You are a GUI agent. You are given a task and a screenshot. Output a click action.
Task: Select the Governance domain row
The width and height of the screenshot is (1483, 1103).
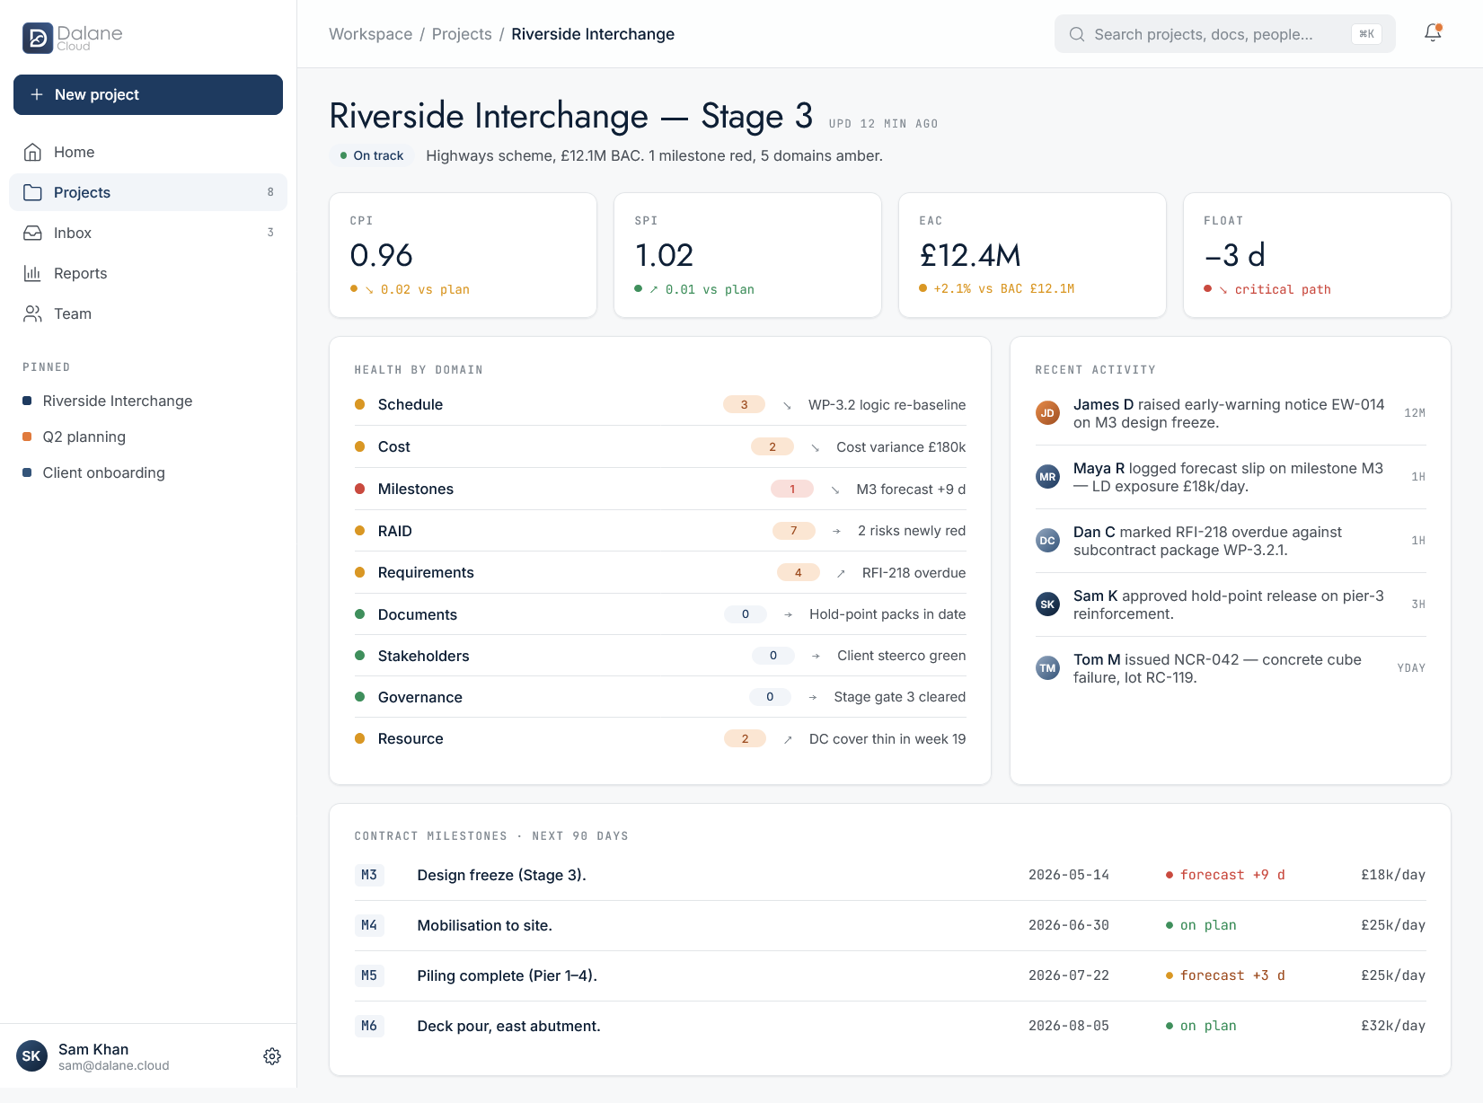[x=660, y=697]
